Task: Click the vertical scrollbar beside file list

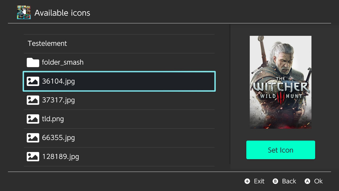Action: pos(230,95)
